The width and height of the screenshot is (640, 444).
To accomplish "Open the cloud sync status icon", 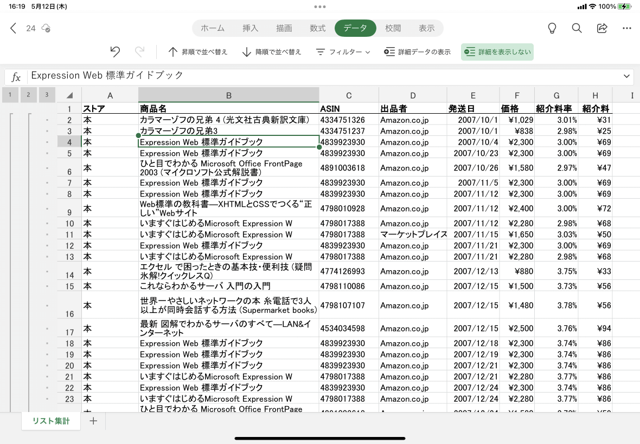I will pyautogui.click(x=46, y=28).
